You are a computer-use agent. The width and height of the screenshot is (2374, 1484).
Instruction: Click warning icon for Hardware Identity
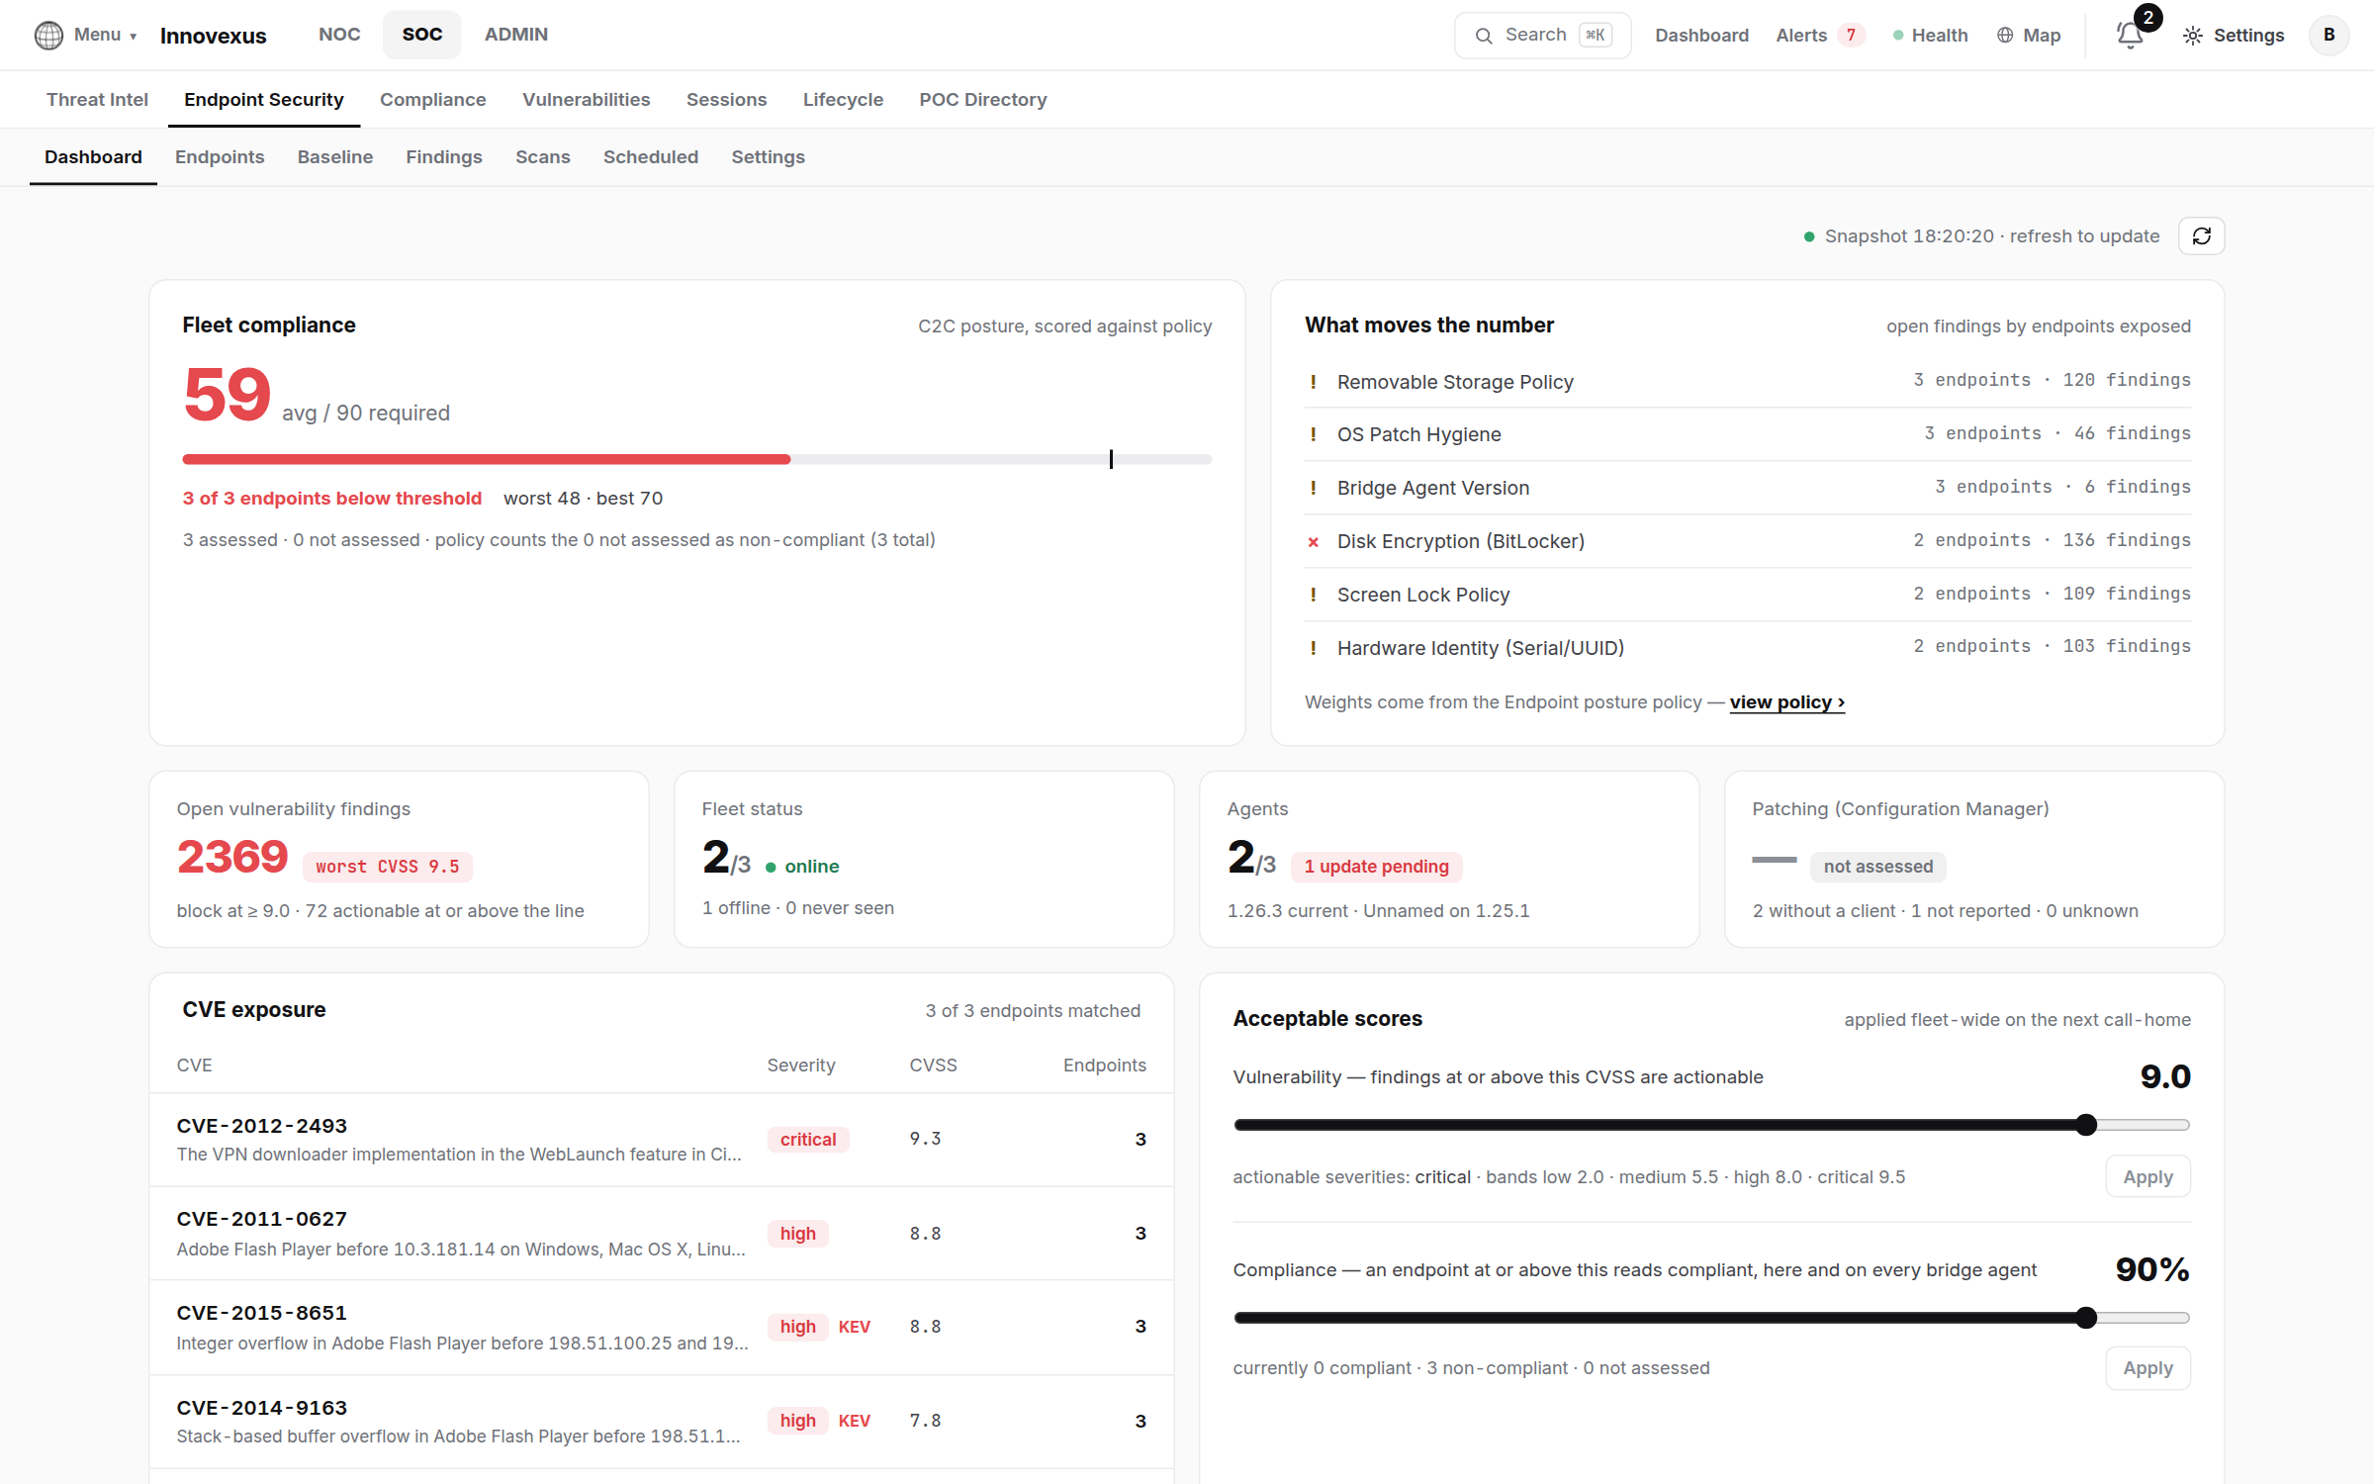1313,648
